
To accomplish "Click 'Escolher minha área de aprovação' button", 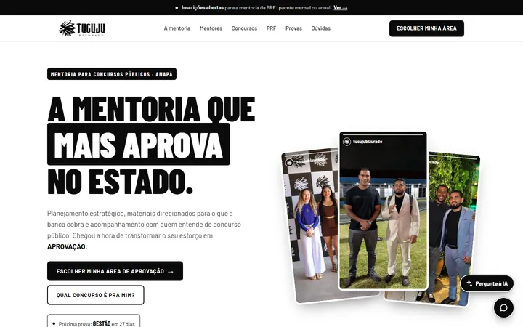I will pyautogui.click(x=115, y=271).
